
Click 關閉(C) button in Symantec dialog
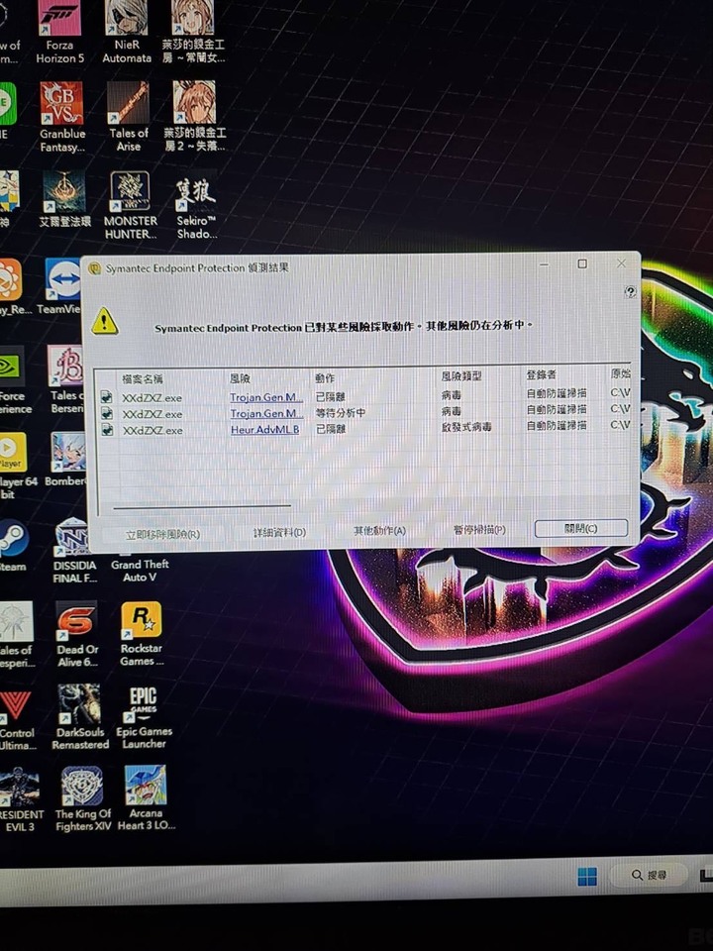point(581,528)
